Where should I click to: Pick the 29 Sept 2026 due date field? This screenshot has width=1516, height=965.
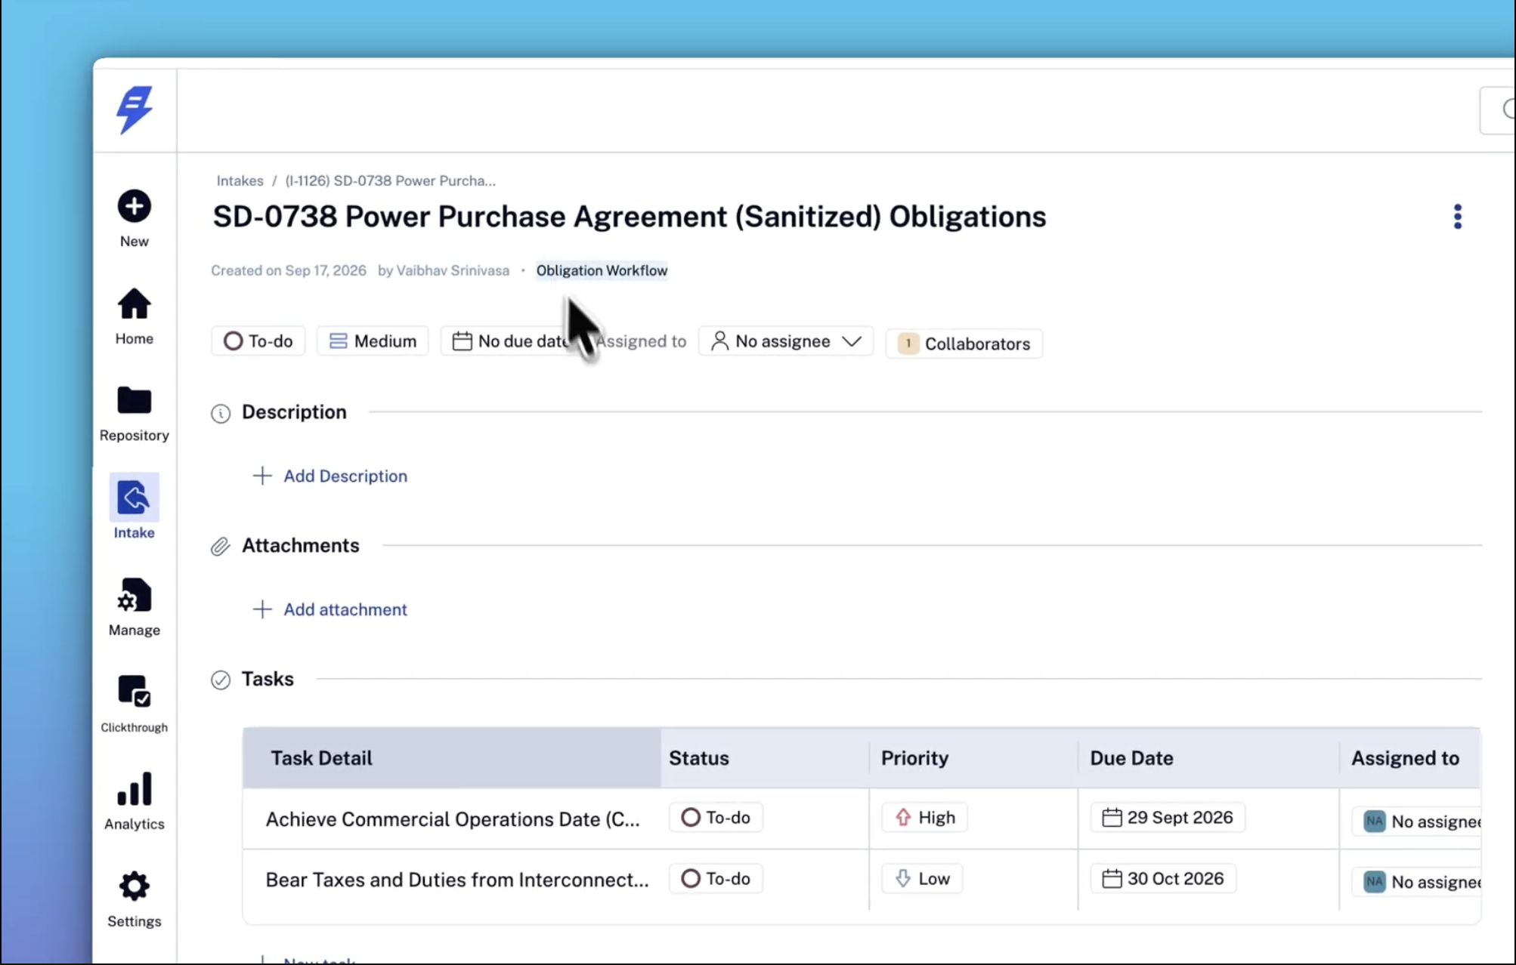click(1168, 818)
